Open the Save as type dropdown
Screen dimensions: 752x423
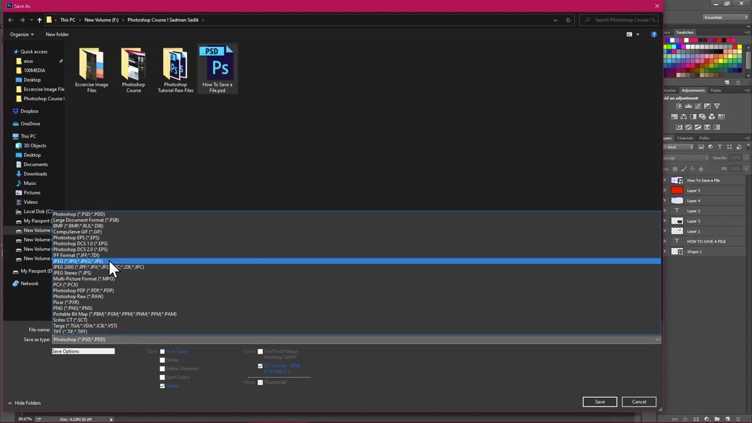(356, 340)
